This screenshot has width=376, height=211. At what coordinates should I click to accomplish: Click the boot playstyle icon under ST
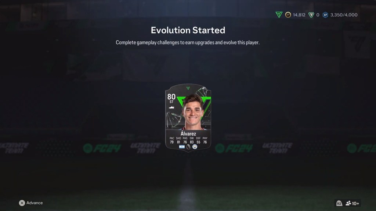point(171,107)
